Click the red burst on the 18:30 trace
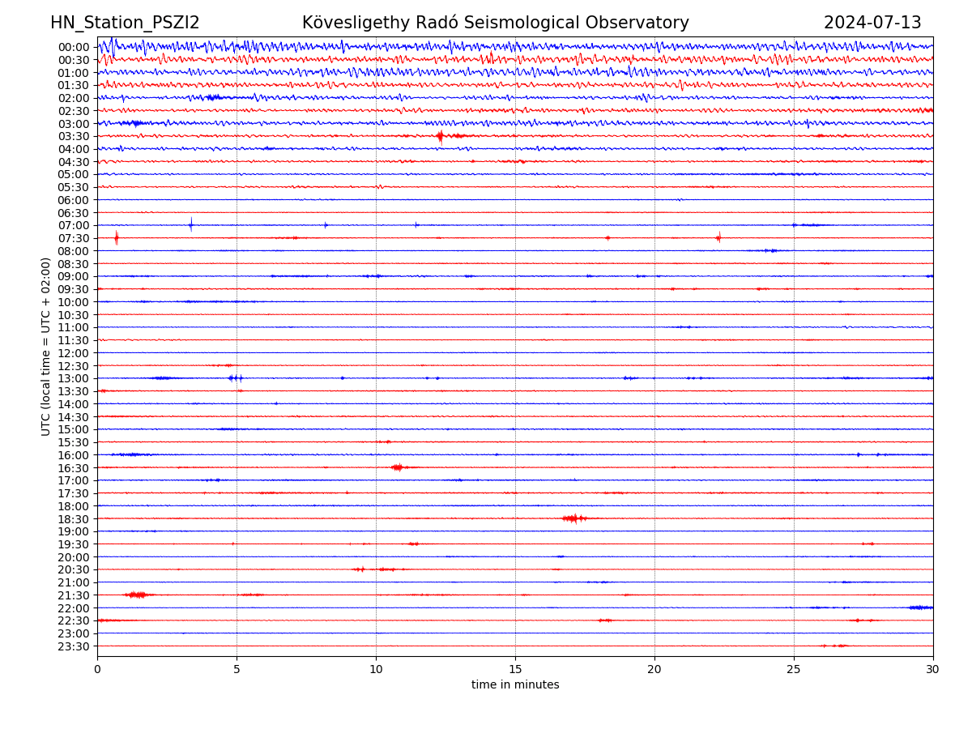972x729 pixels. click(573, 518)
